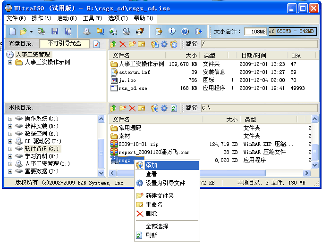Expand the 学习资料 (H:) drive node

point(10,156)
